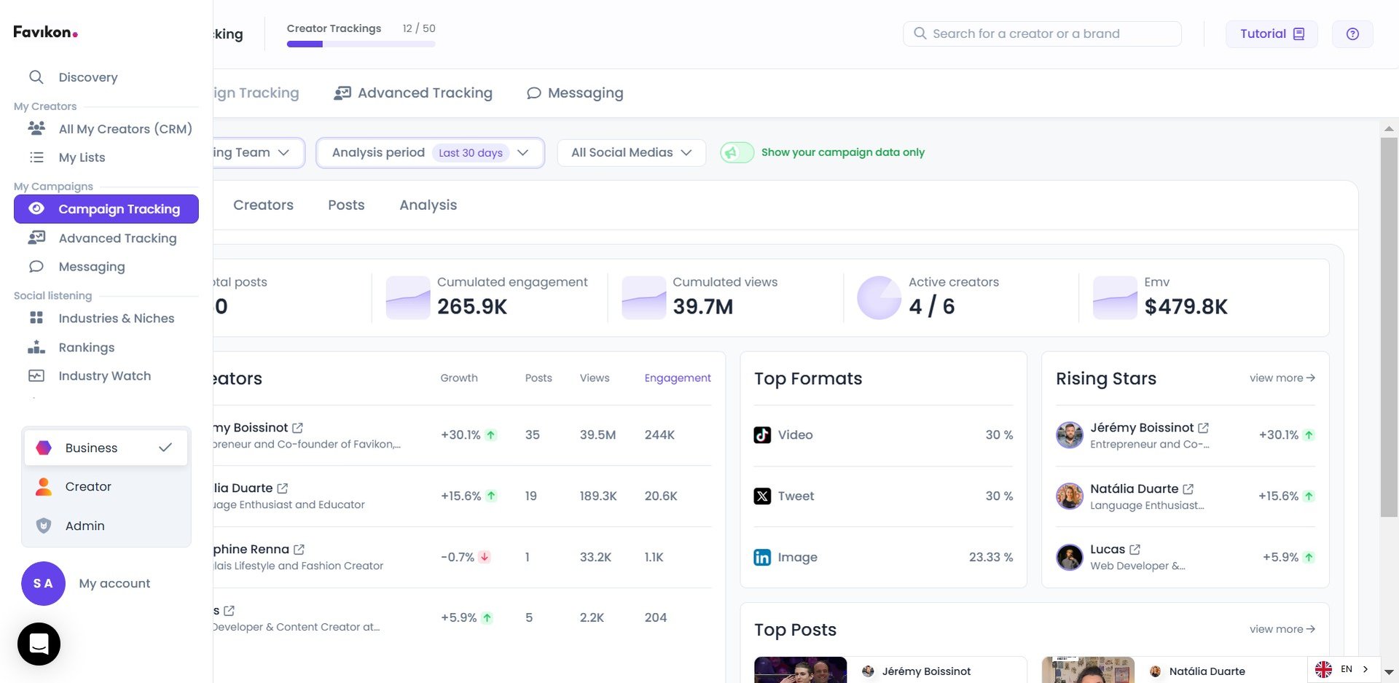Viewport: 1399px width, 683px height.
Task: Click the Rankings podium icon
Action: 36,347
